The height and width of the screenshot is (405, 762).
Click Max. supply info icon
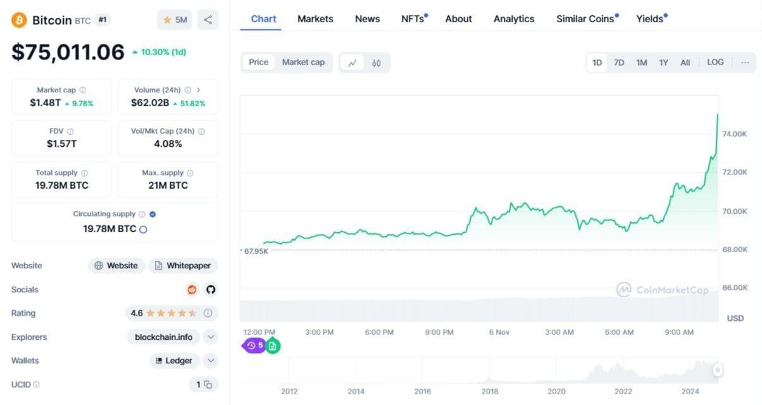click(x=190, y=173)
